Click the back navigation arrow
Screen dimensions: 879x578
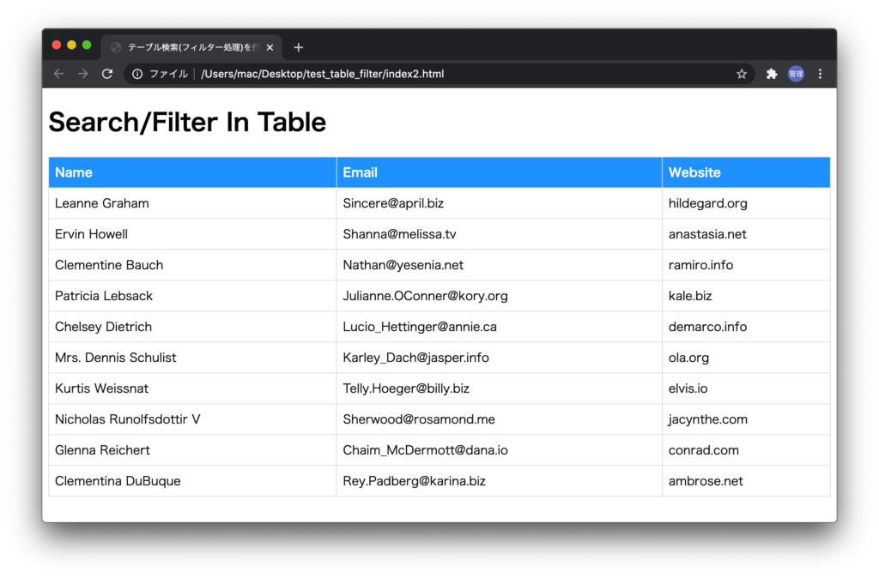coord(58,74)
